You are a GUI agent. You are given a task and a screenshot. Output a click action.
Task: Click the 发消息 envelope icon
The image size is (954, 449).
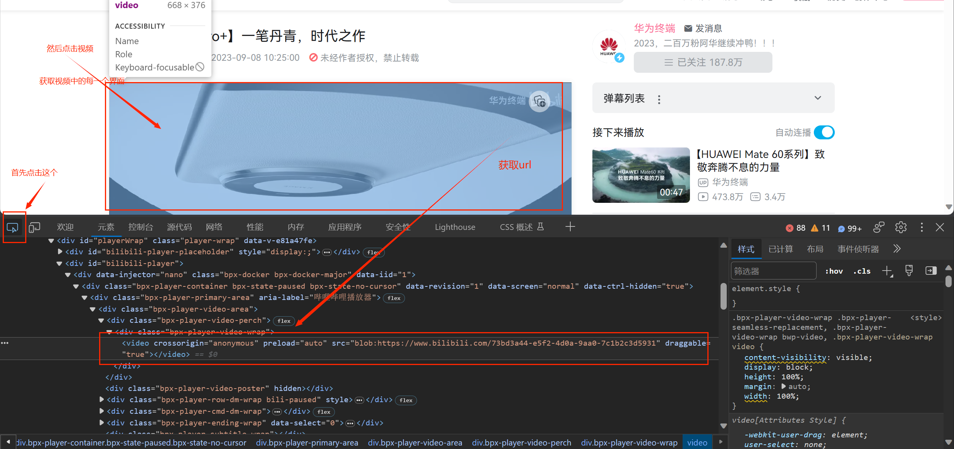[x=688, y=28]
